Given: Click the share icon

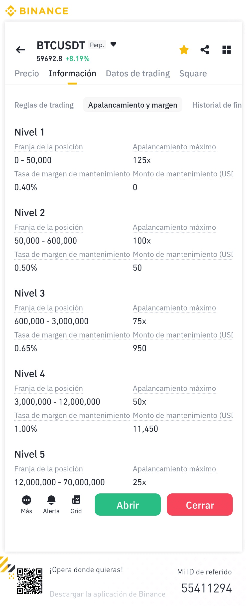Looking at the screenshot, I should [x=205, y=50].
